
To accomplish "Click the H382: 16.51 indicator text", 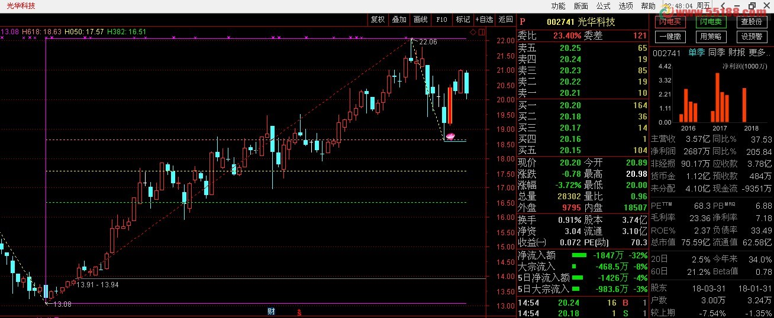I will (x=127, y=31).
